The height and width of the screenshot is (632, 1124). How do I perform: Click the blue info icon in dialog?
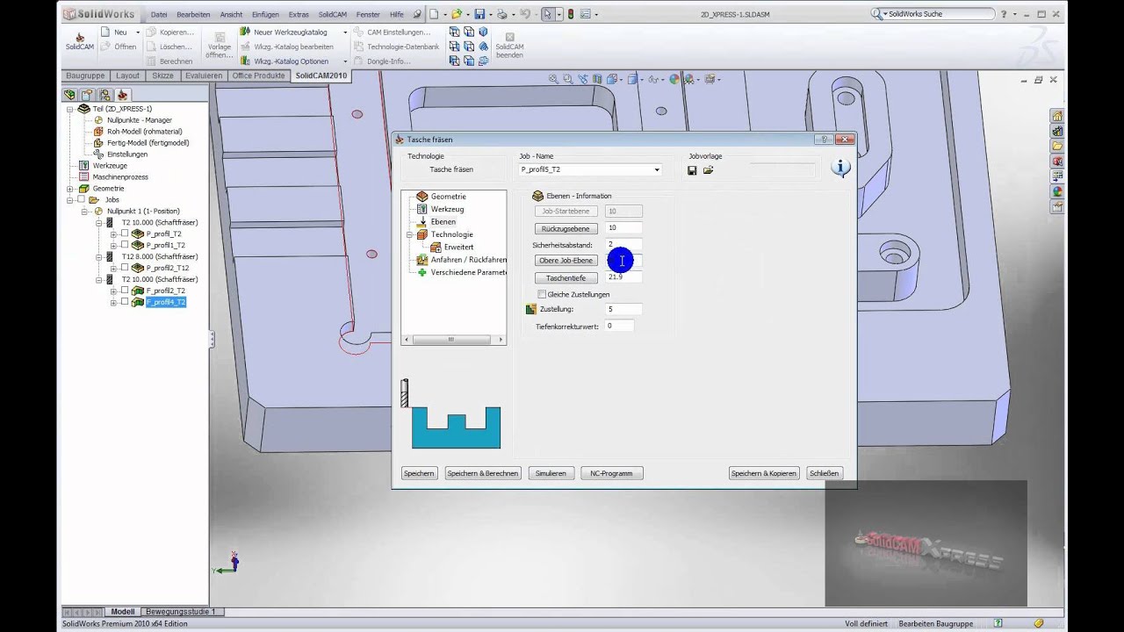[840, 168]
